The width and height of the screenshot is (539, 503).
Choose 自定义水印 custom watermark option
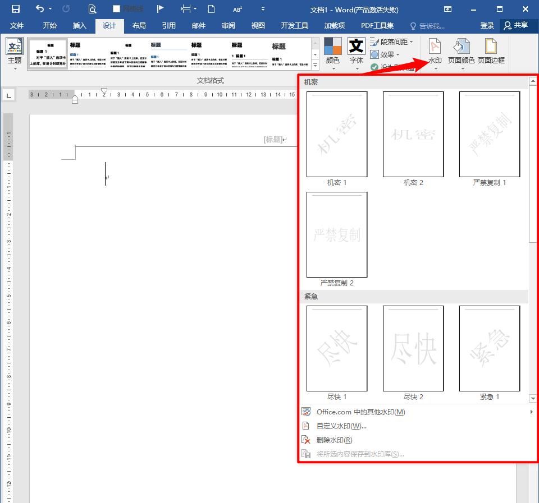(x=417, y=426)
